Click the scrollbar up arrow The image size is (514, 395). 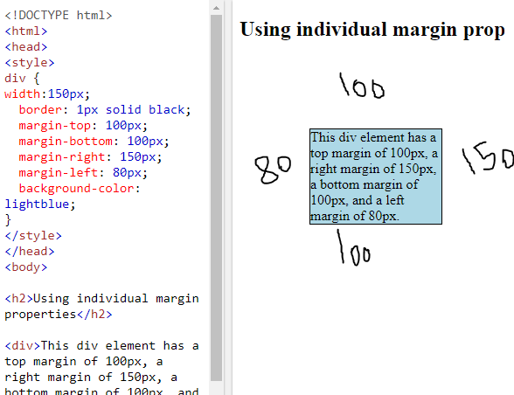217,8
